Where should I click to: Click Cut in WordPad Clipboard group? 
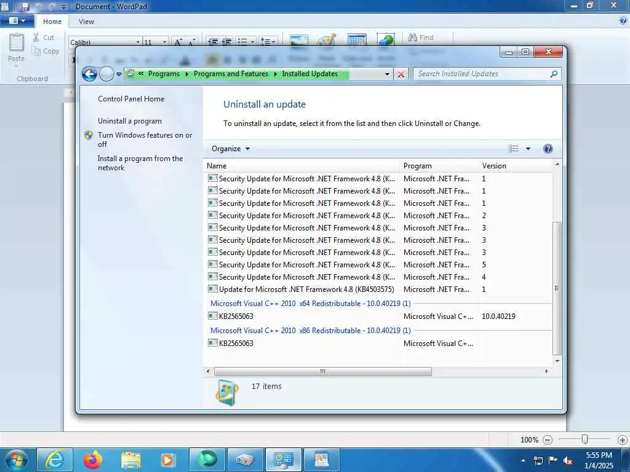tap(44, 37)
